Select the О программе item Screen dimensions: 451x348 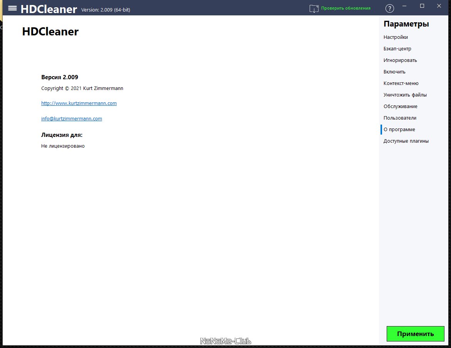(x=399, y=130)
